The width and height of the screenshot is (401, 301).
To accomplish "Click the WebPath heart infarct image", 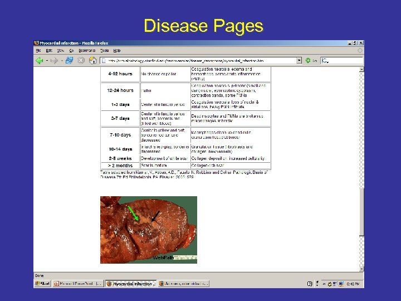I will pyautogui.click(x=149, y=230).
